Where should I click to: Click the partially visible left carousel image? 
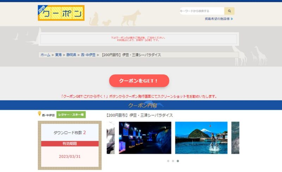click(111, 138)
